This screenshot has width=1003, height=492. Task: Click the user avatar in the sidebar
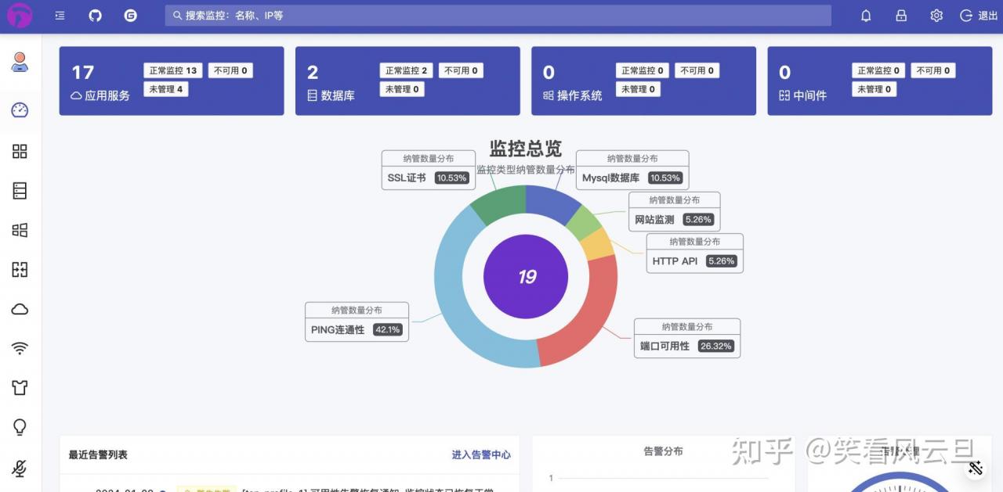pyautogui.click(x=20, y=63)
